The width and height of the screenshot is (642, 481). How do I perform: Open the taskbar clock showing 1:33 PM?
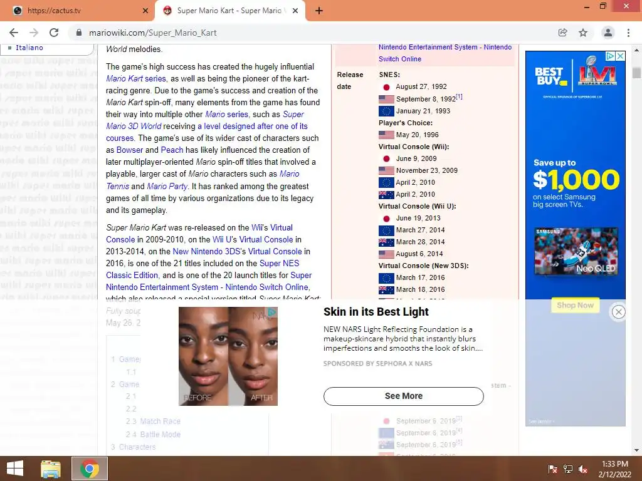tap(615, 468)
